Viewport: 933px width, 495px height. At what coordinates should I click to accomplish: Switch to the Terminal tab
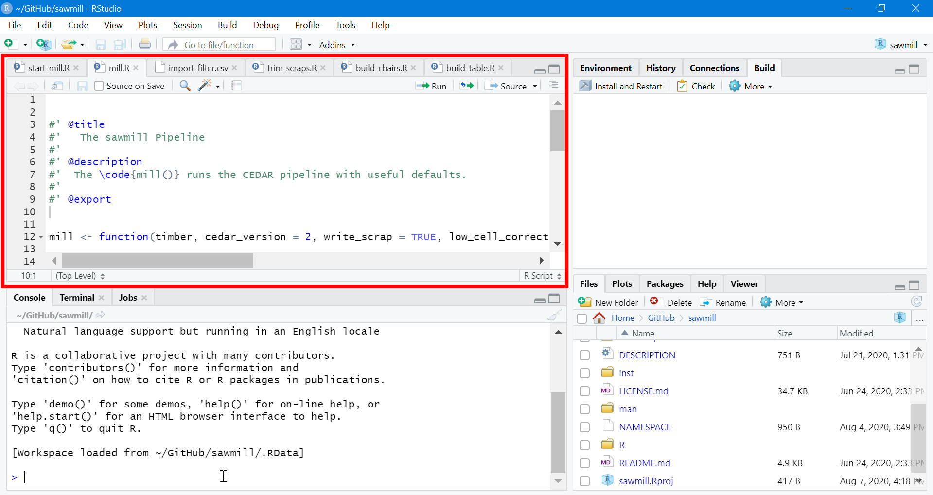click(77, 298)
